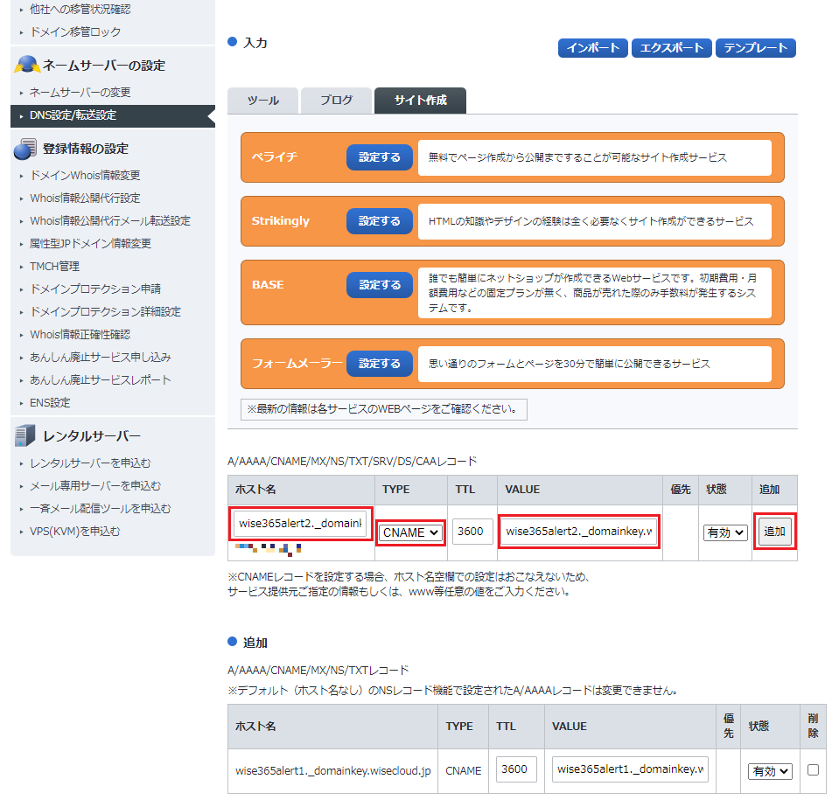Viewport: 839px width, 807px height.
Task: Open the 状態 dropdown for wise365alert1 record
Action: [770, 771]
